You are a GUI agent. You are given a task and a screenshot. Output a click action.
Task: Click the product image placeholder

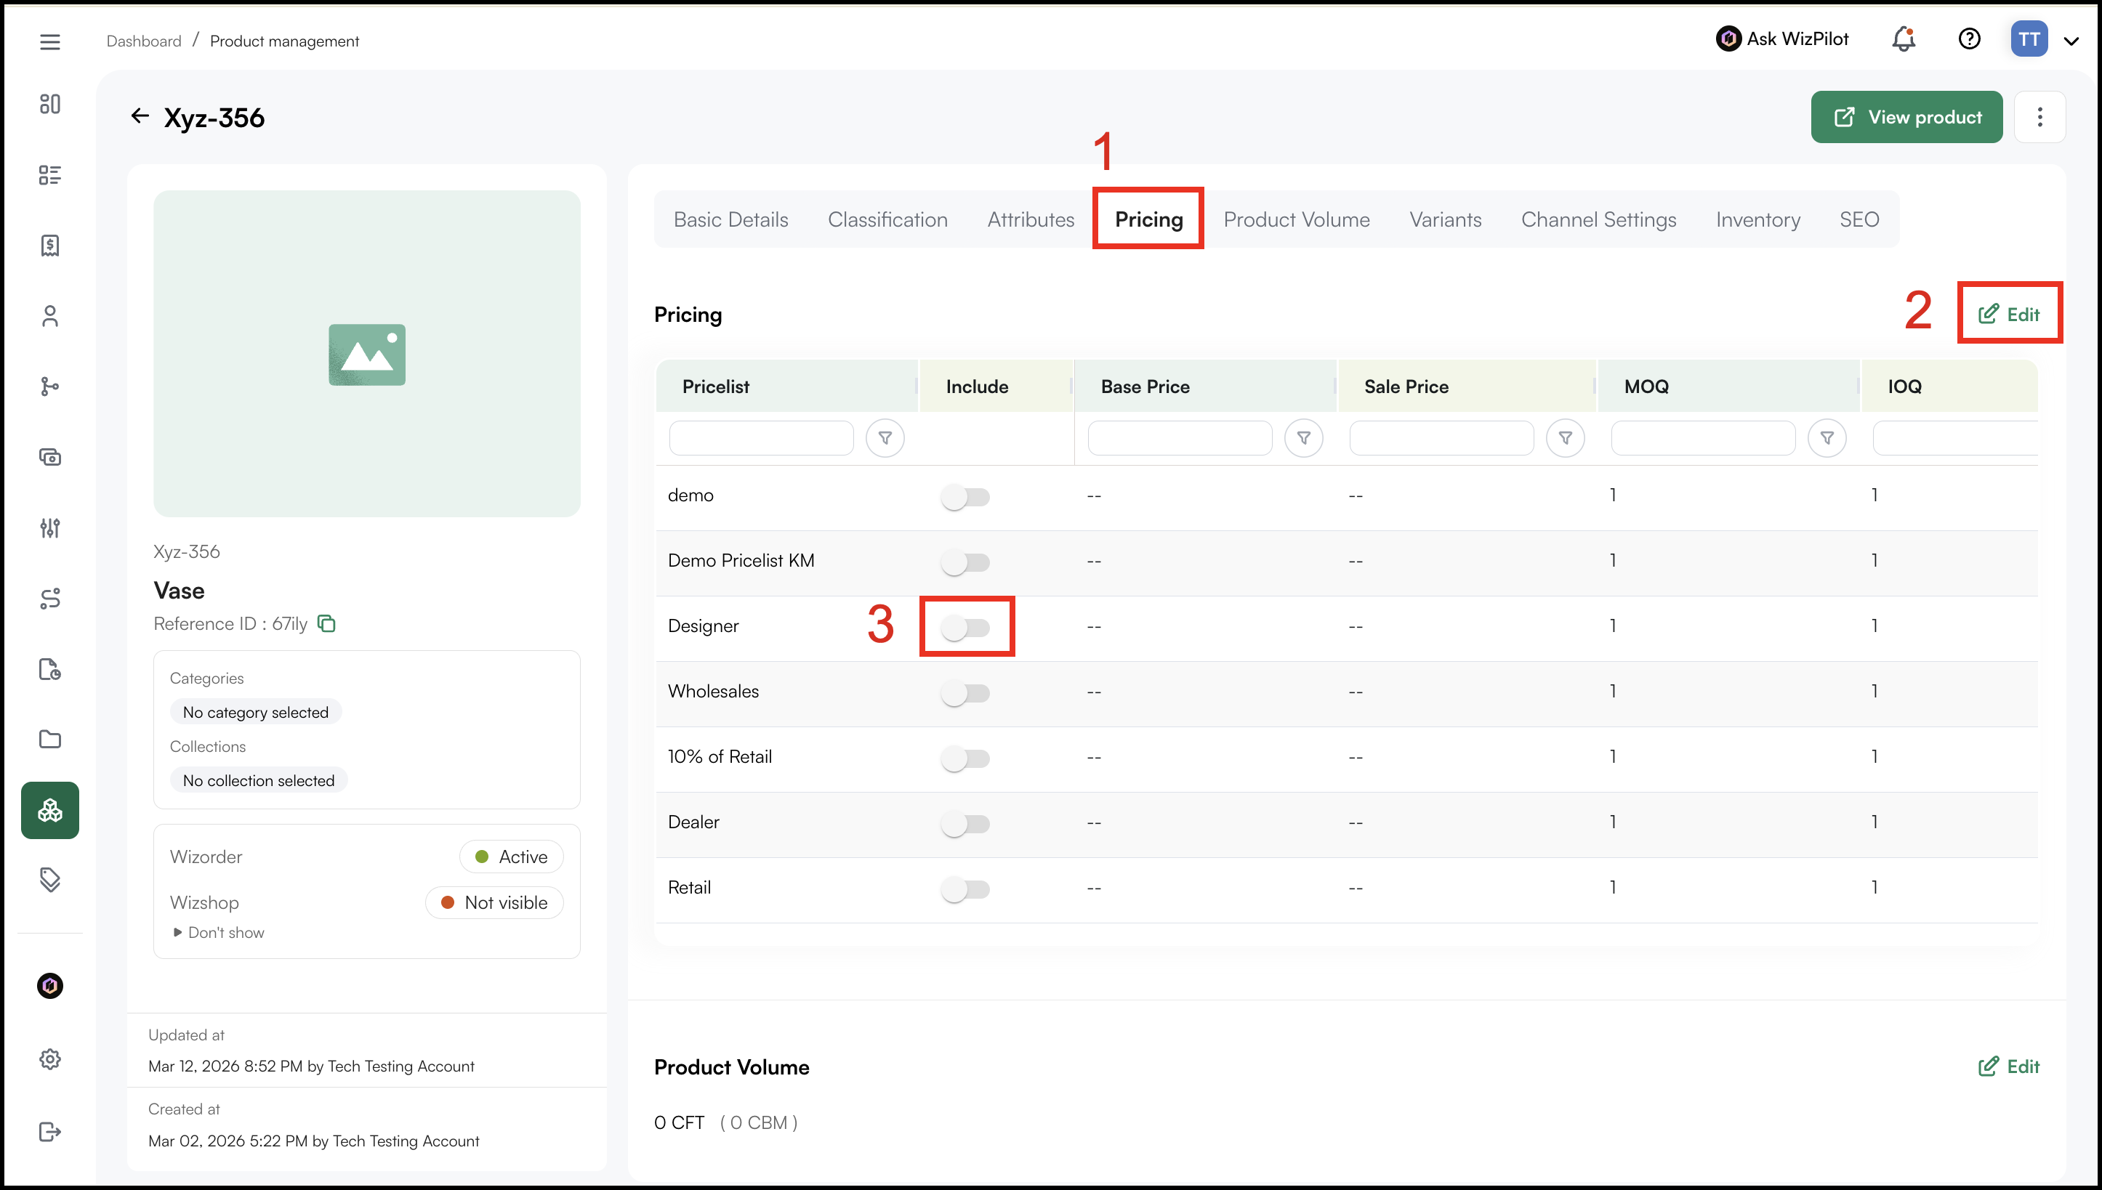367,354
